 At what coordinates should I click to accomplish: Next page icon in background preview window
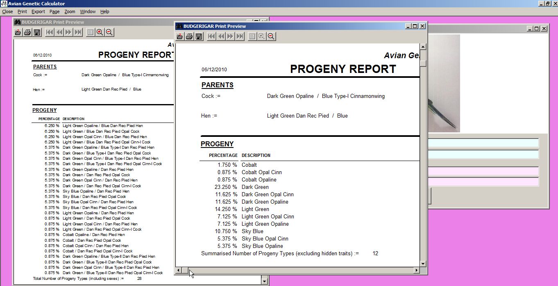coord(68,32)
